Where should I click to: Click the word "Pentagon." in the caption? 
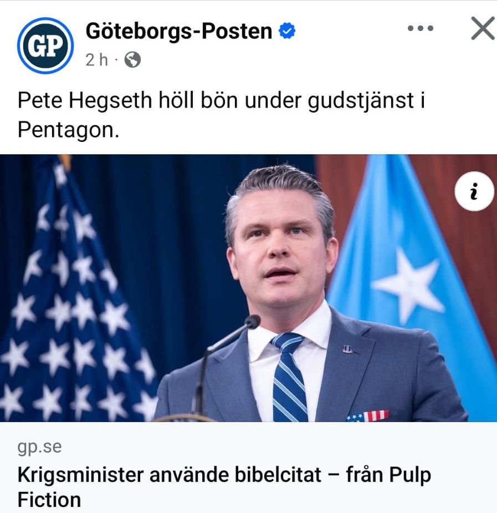[x=68, y=130]
